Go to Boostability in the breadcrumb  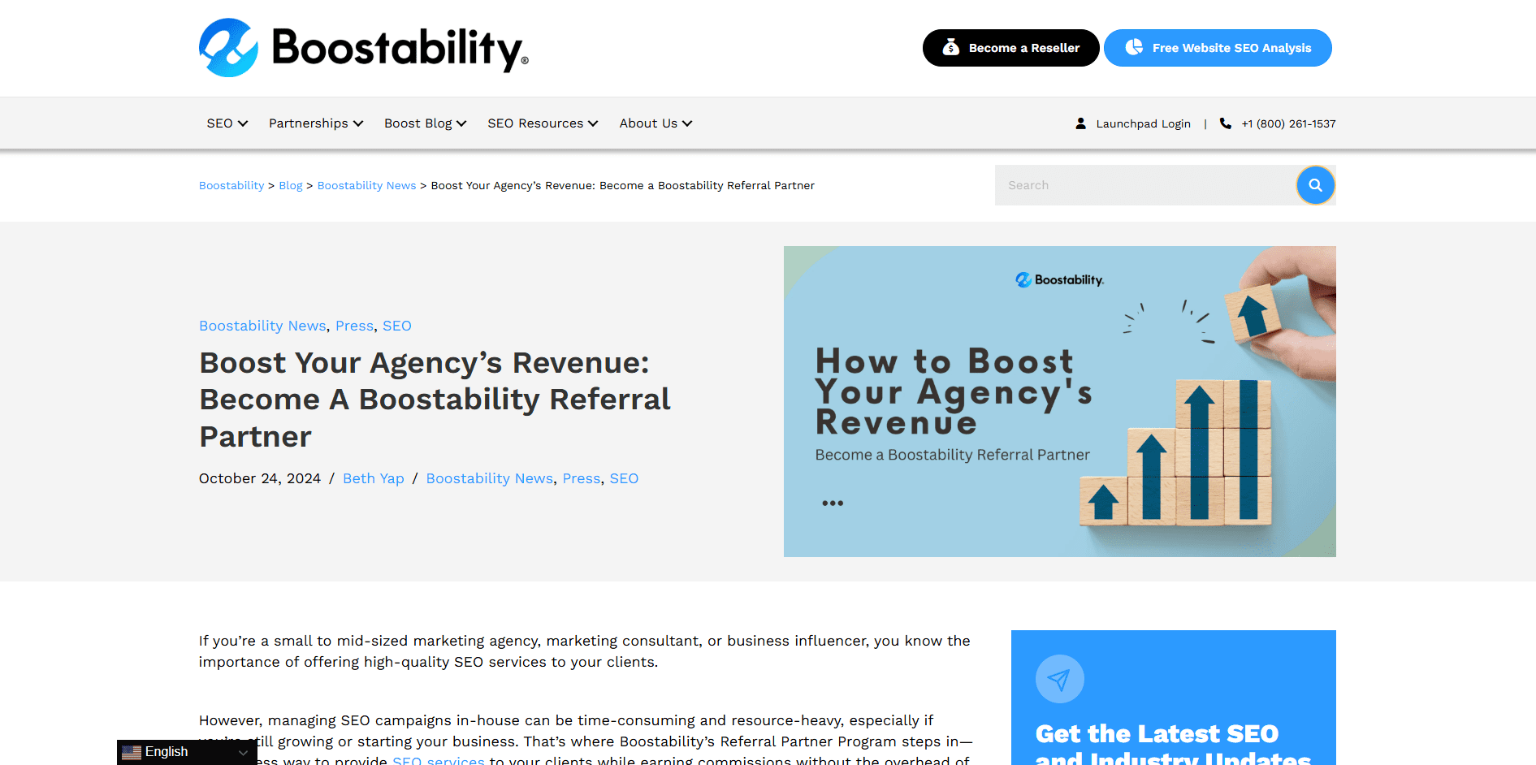pos(231,185)
